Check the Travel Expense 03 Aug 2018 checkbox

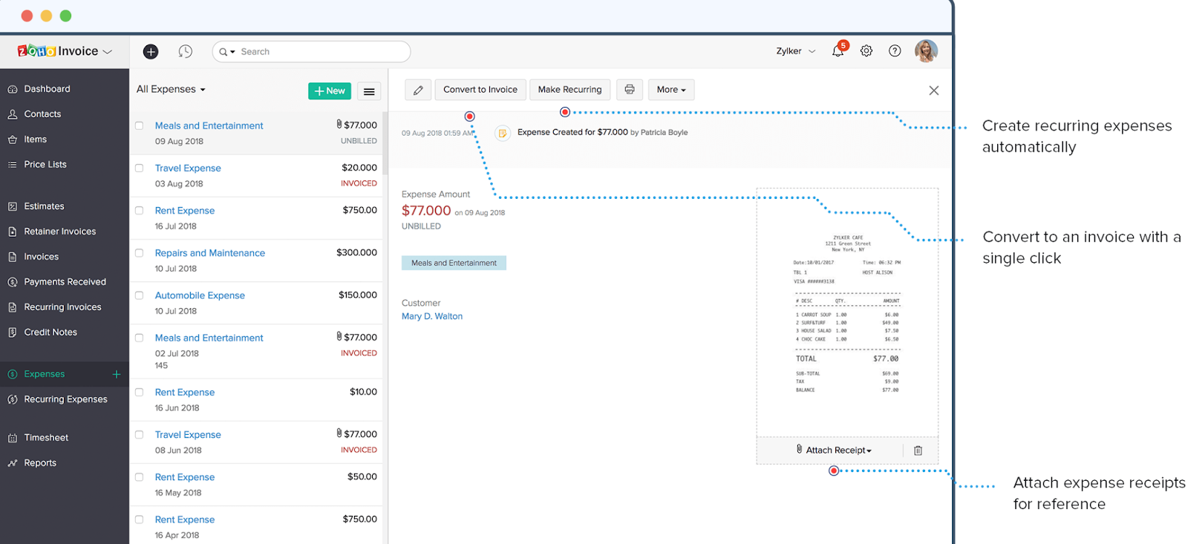click(x=139, y=168)
